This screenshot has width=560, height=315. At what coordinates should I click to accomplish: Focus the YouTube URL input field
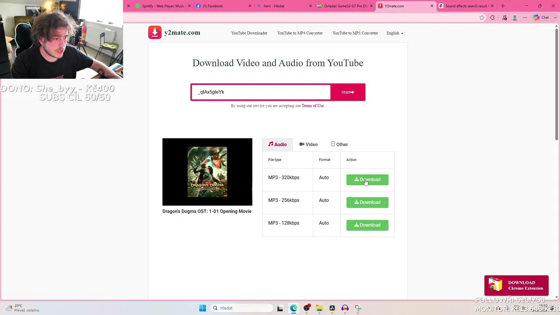[x=261, y=92]
